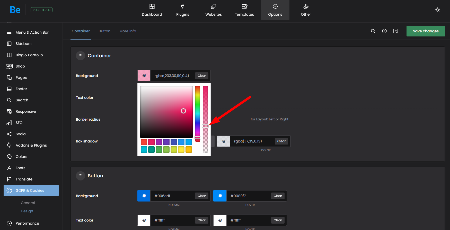Click Save changes button
Screen dimensions: 450x230
[x=426, y=31]
